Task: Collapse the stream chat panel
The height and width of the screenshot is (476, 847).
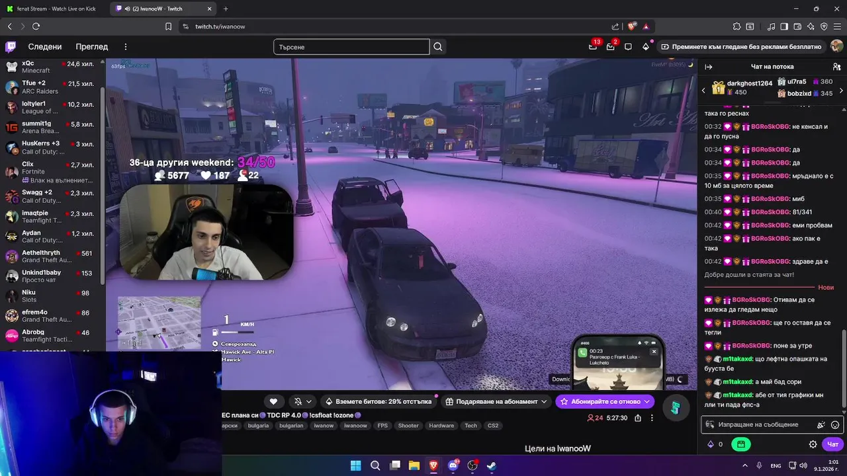Action: 709,67
